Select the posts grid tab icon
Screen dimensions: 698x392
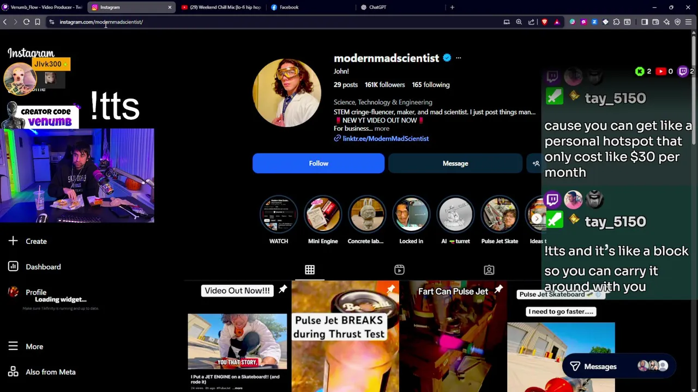point(310,270)
